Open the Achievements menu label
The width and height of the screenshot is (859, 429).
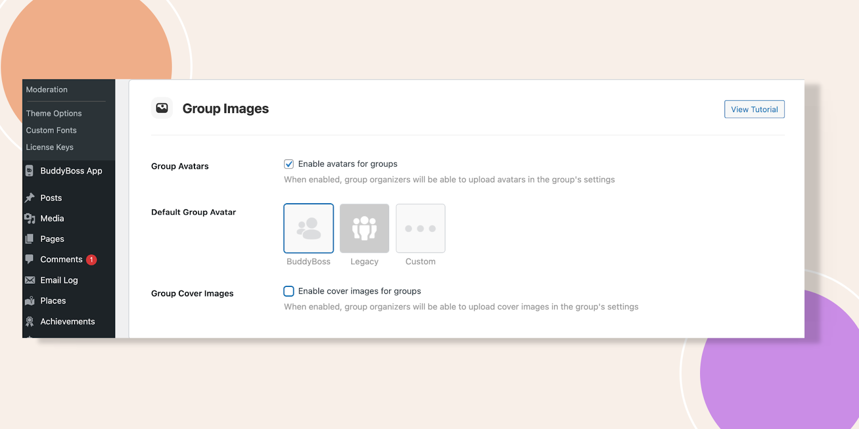[x=68, y=321]
